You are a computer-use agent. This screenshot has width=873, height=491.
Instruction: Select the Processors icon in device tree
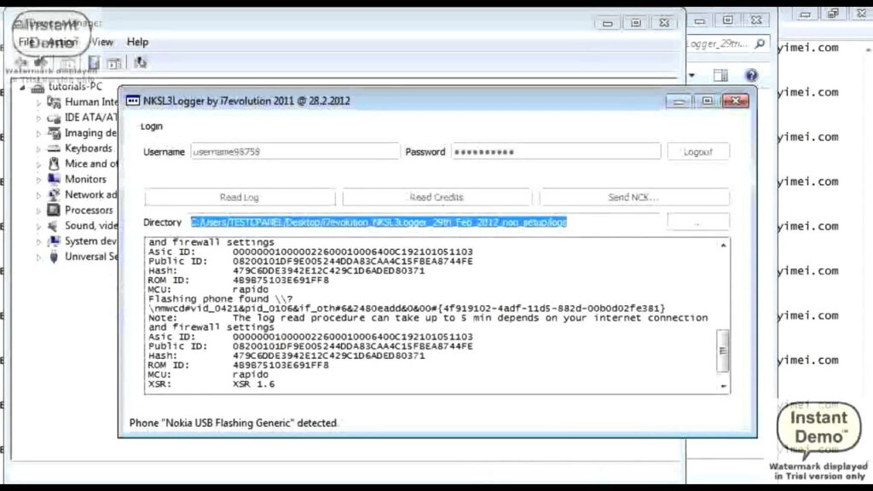coord(54,210)
